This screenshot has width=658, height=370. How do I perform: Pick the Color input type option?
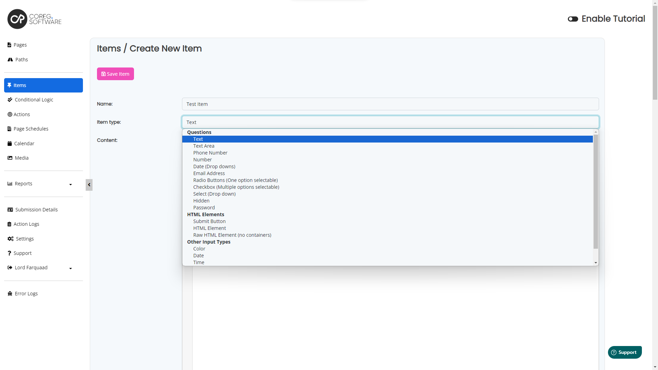click(199, 249)
